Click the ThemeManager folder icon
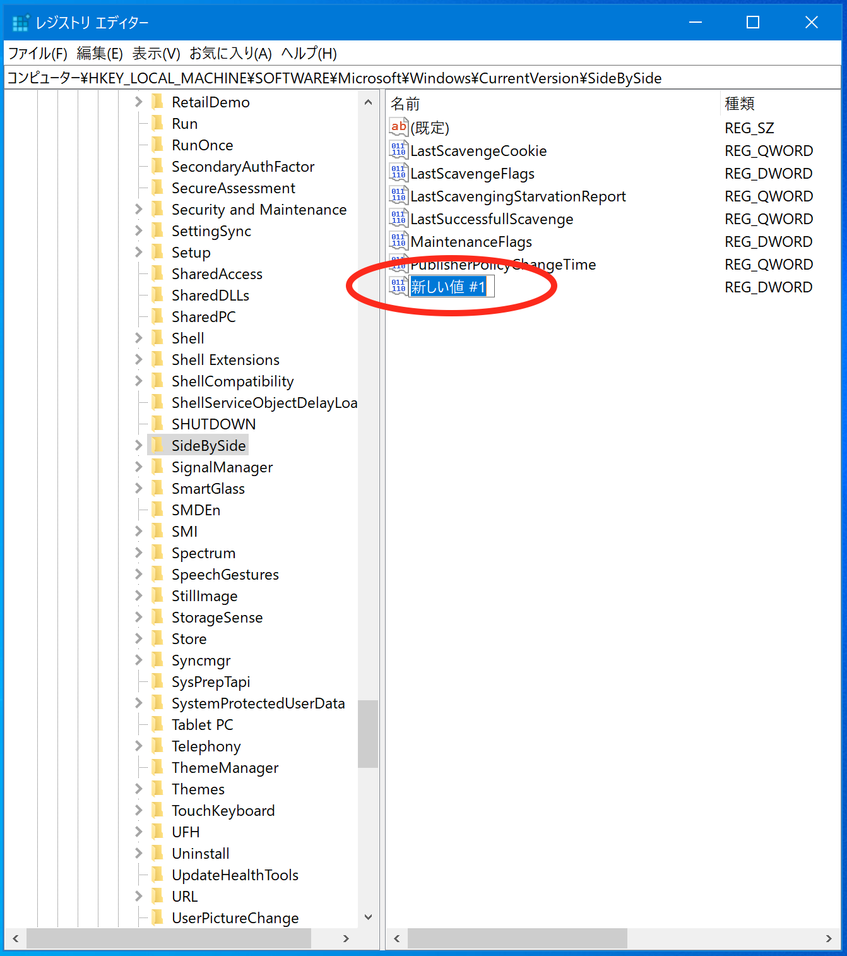 pyautogui.click(x=158, y=767)
